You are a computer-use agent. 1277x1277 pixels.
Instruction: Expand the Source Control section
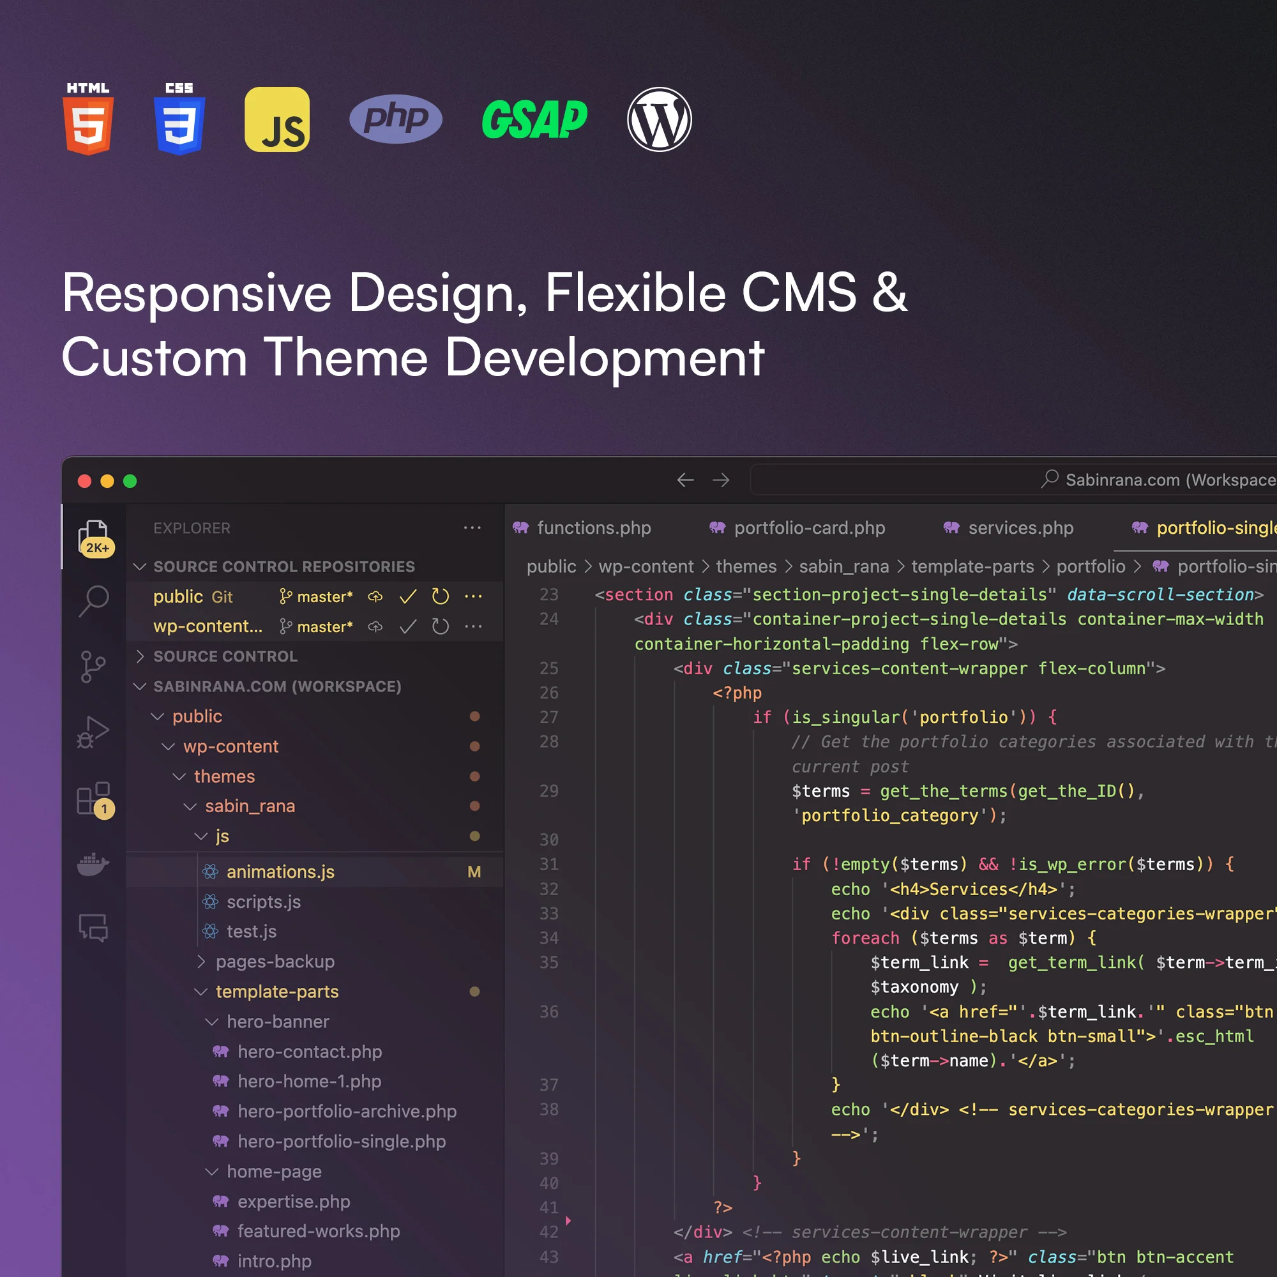139,656
